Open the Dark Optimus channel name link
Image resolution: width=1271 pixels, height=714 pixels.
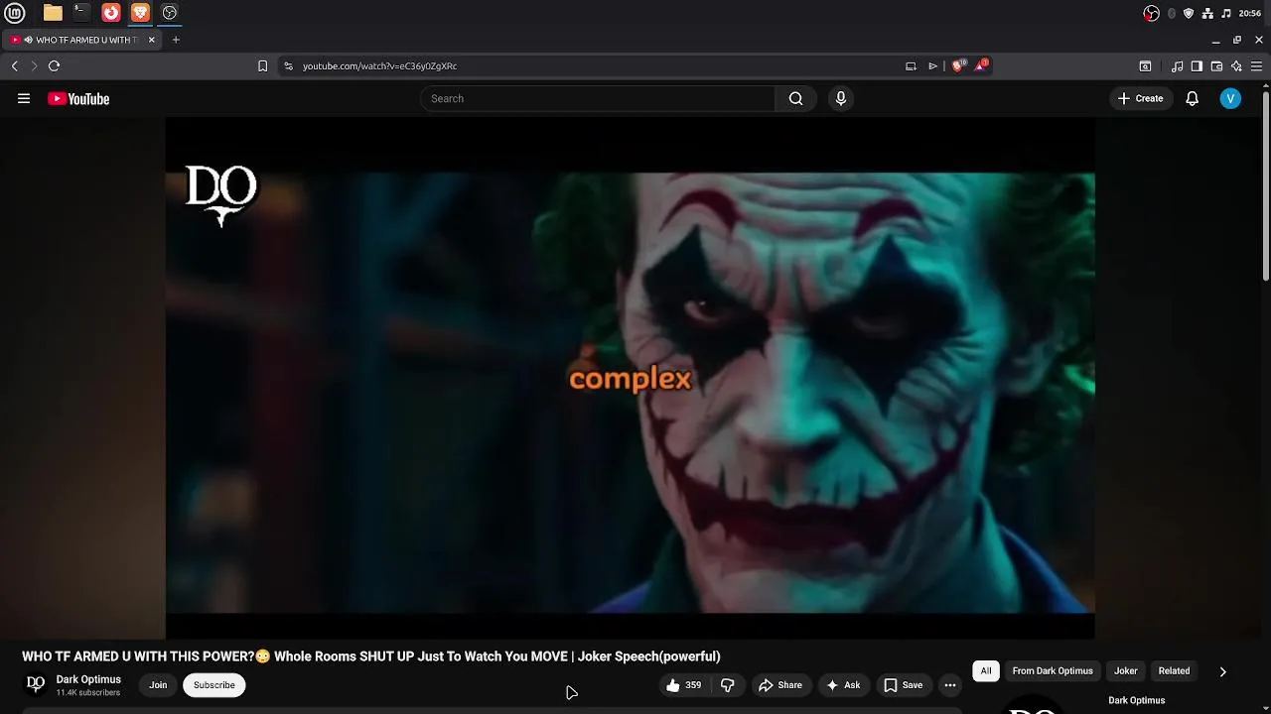coord(88,679)
